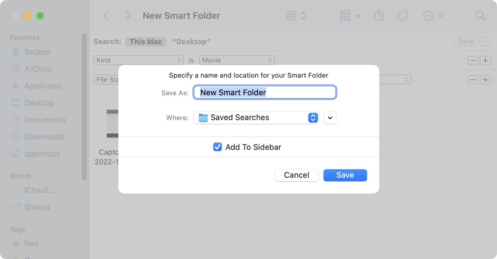Expand the save dialog with chevron button
497x259 pixels.
pyautogui.click(x=330, y=118)
